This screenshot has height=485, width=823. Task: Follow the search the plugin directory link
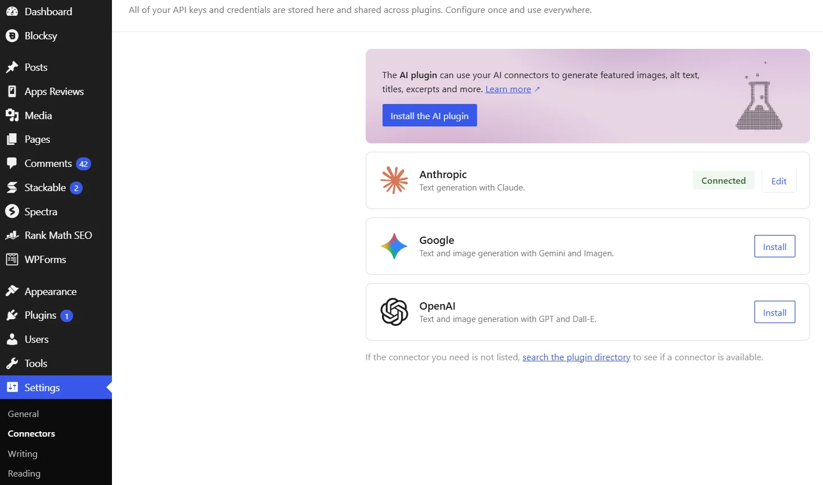tap(577, 357)
